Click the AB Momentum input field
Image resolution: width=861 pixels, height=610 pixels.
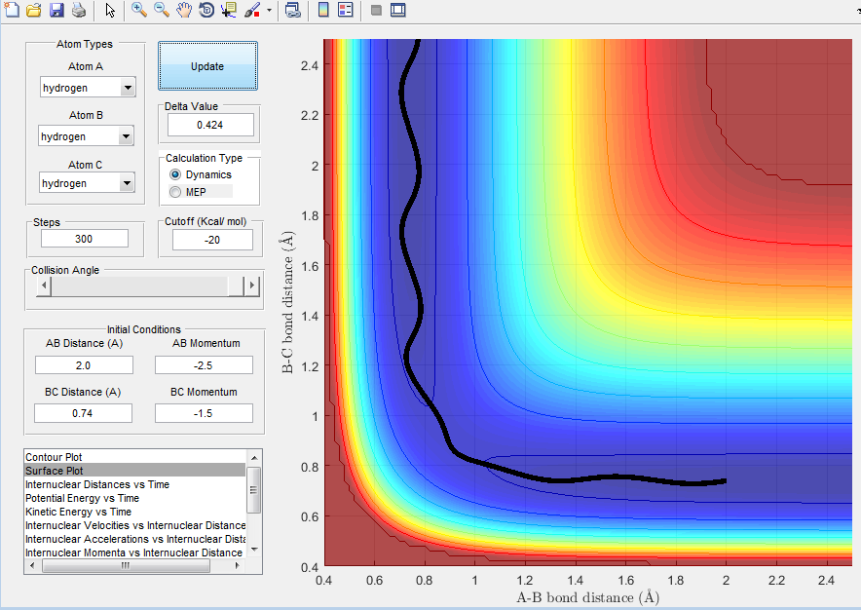(x=204, y=365)
